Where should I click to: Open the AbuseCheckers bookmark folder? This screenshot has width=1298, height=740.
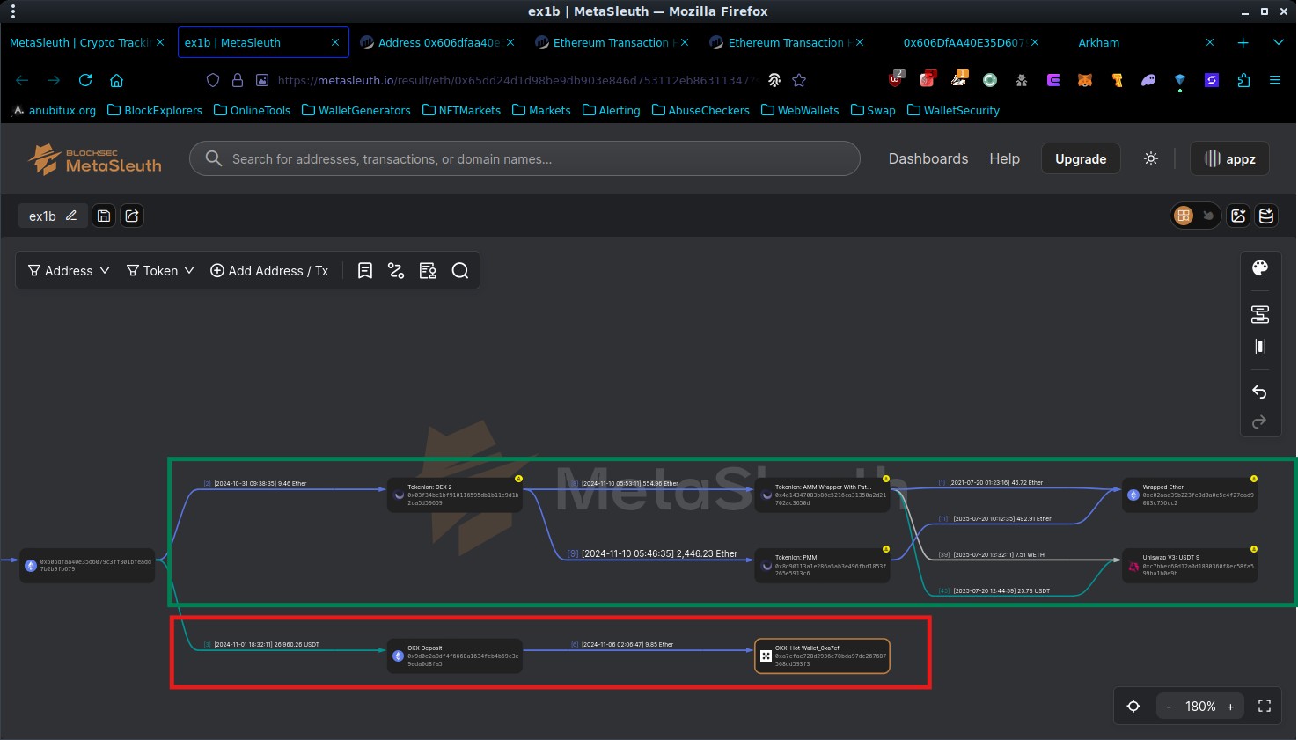(700, 110)
